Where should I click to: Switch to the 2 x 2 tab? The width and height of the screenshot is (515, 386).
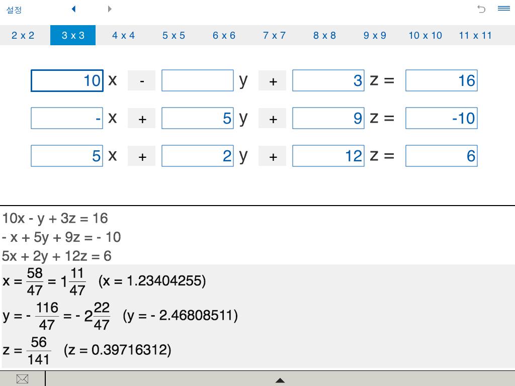pyautogui.click(x=23, y=35)
